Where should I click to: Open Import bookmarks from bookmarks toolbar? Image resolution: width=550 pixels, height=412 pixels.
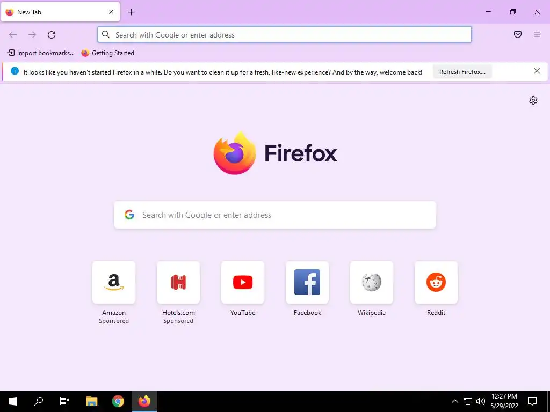(x=41, y=53)
